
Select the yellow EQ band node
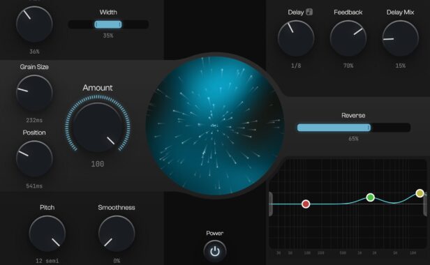[x=420, y=193]
